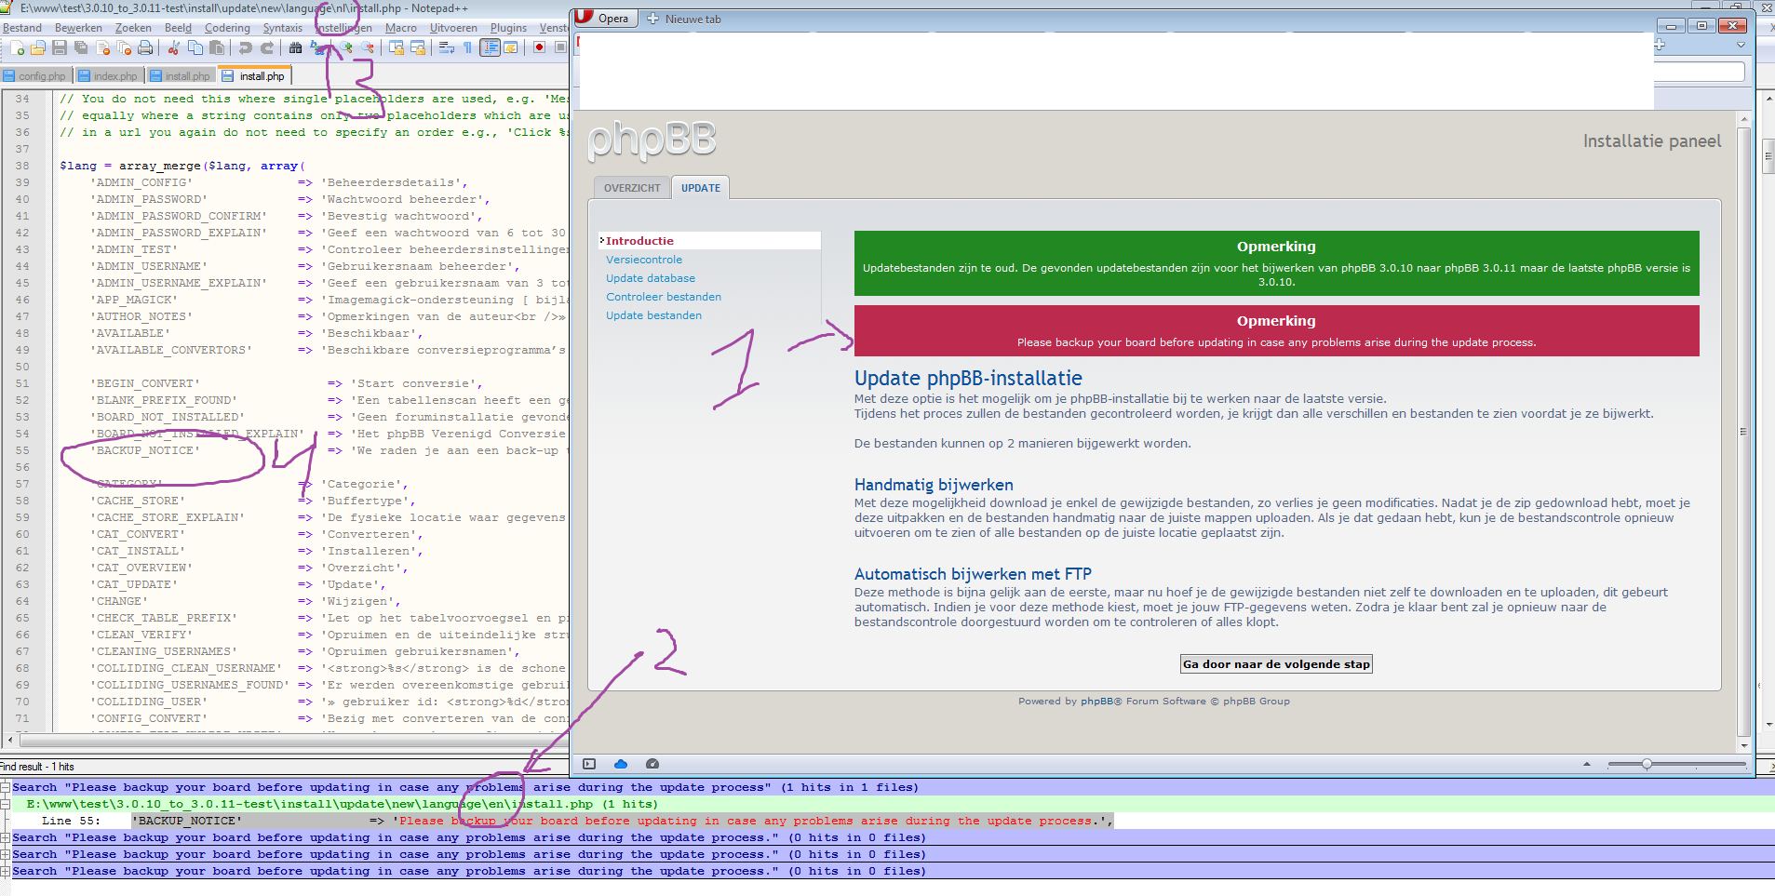
Task: Click the stop macro recording icon
Action: tap(560, 47)
